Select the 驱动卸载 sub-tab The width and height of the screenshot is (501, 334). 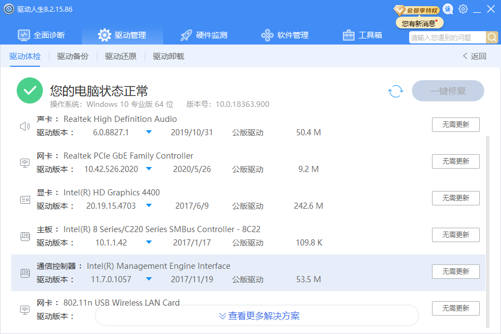[x=168, y=57]
